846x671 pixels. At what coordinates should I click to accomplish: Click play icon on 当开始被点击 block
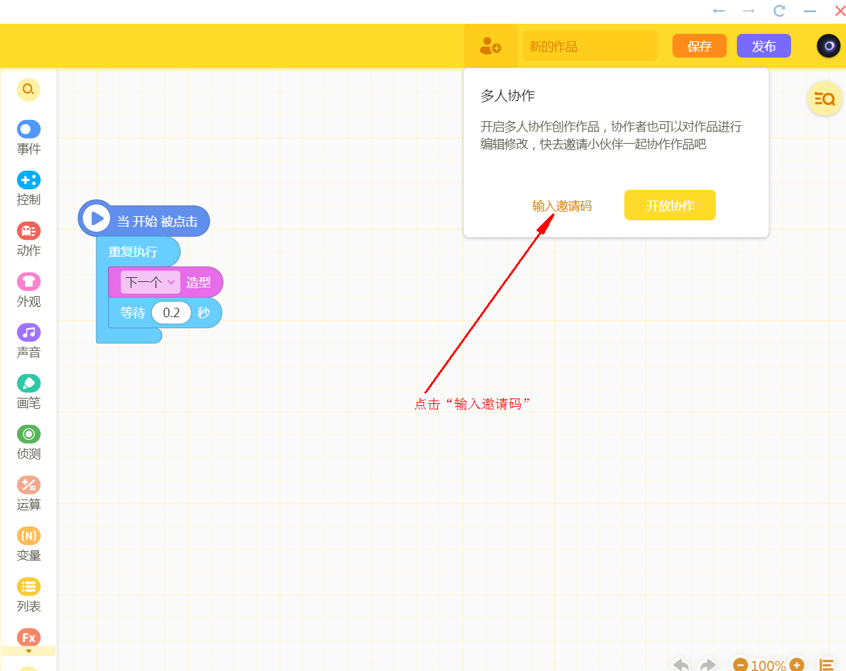point(96,218)
